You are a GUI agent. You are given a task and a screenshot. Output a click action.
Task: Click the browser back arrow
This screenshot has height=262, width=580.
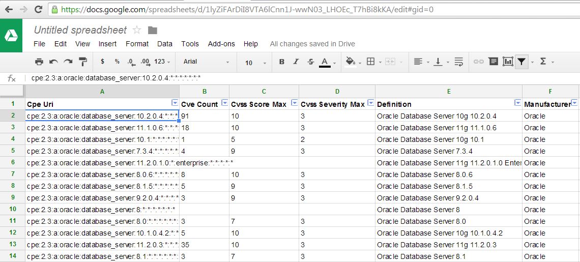pyautogui.click(x=9, y=10)
